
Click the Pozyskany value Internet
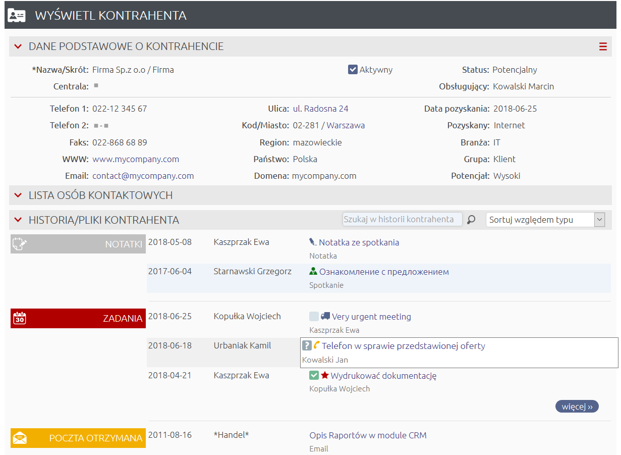pyautogui.click(x=509, y=125)
